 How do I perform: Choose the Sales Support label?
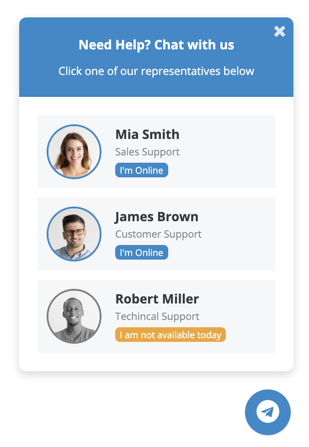tap(147, 152)
